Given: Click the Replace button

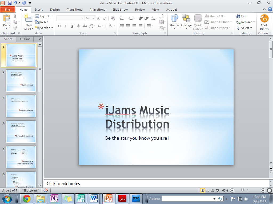Looking at the screenshot, I should pyautogui.click(x=246, y=22).
